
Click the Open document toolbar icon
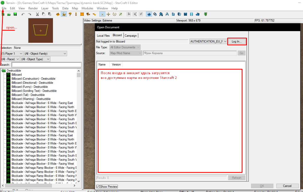click(9, 14)
